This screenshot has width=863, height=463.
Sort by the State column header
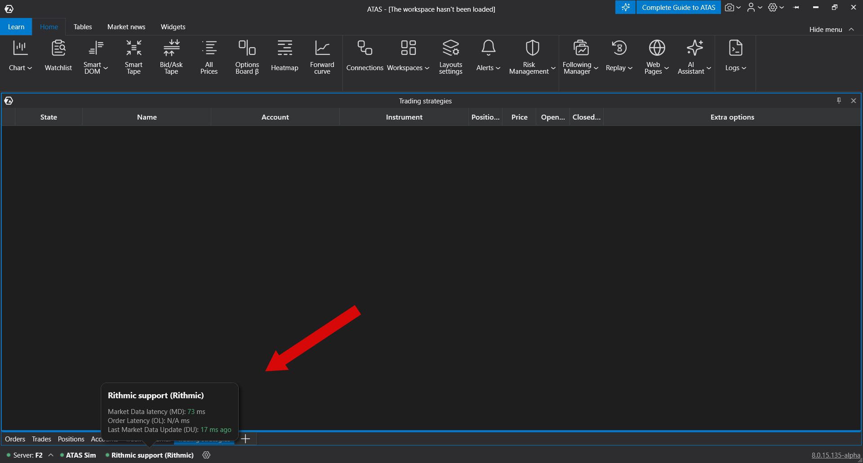pos(49,117)
